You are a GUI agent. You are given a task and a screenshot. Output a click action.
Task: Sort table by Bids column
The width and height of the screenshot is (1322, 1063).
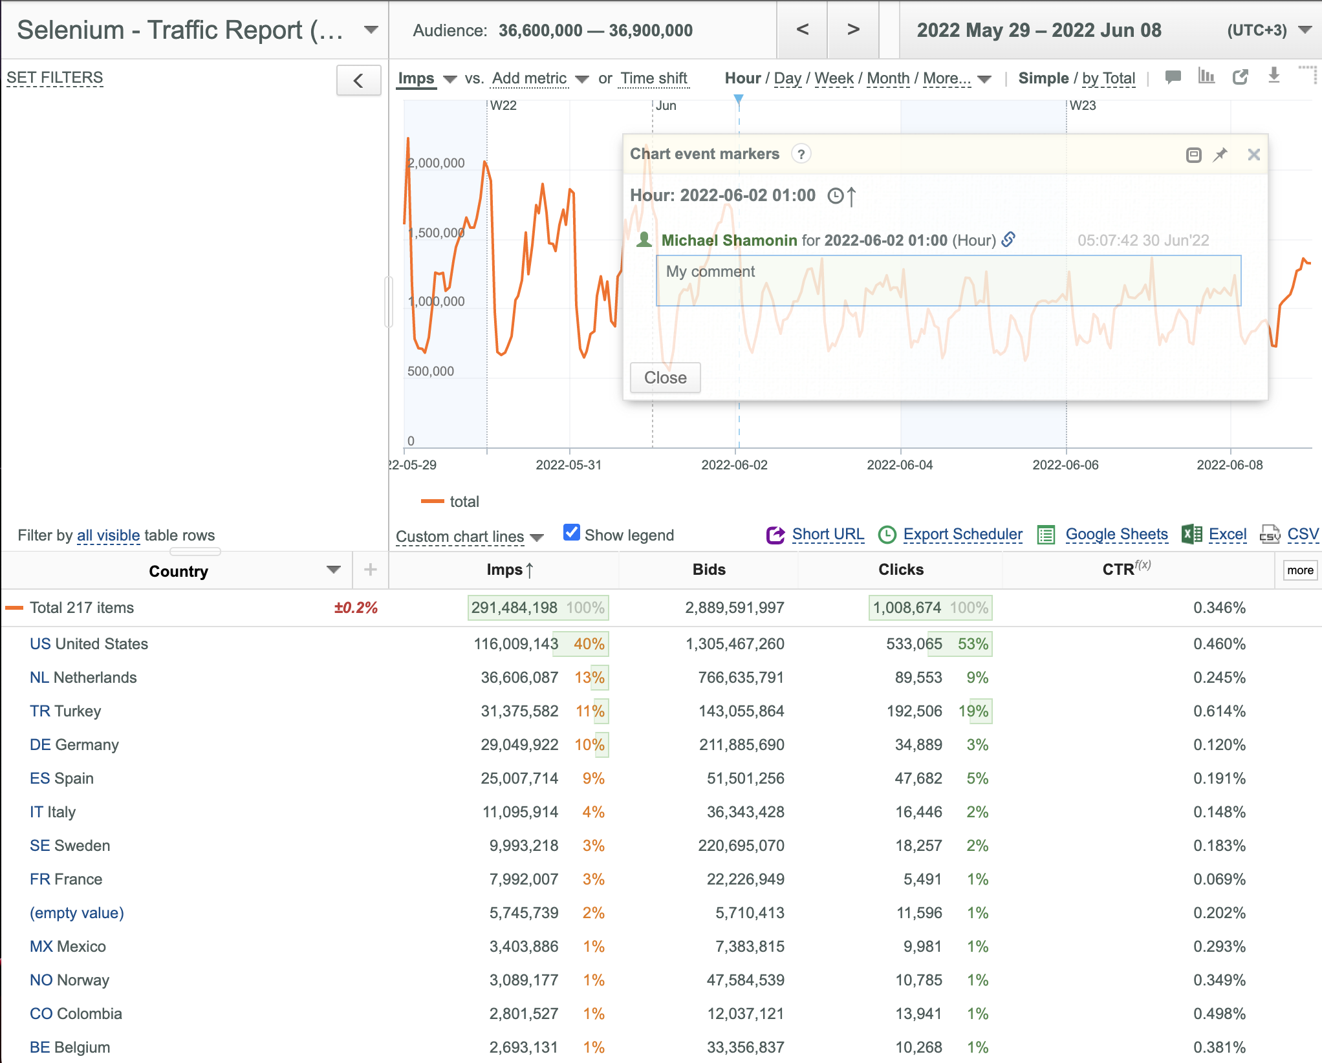point(709,570)
